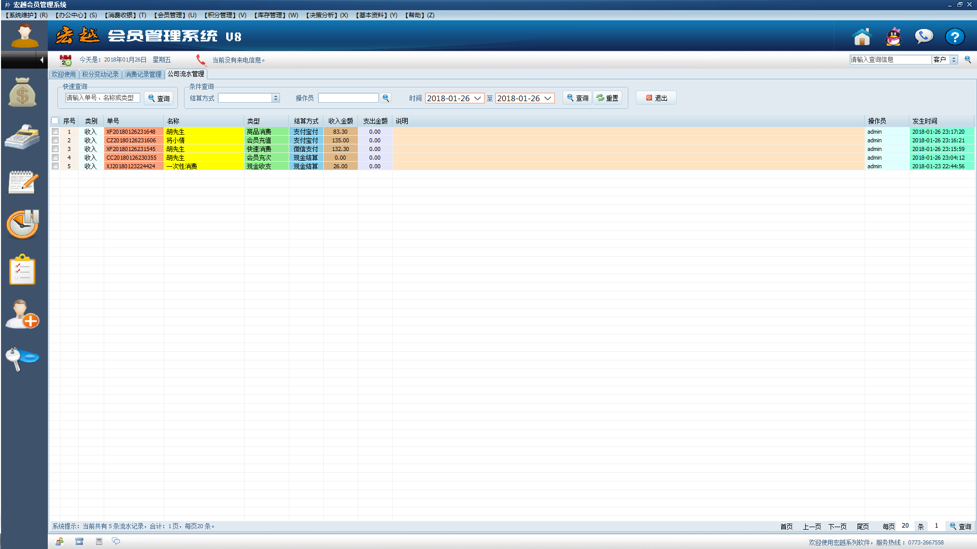
Task: Tick checkbox for row 1 XF20180126231648
Action: click(55, 132)
